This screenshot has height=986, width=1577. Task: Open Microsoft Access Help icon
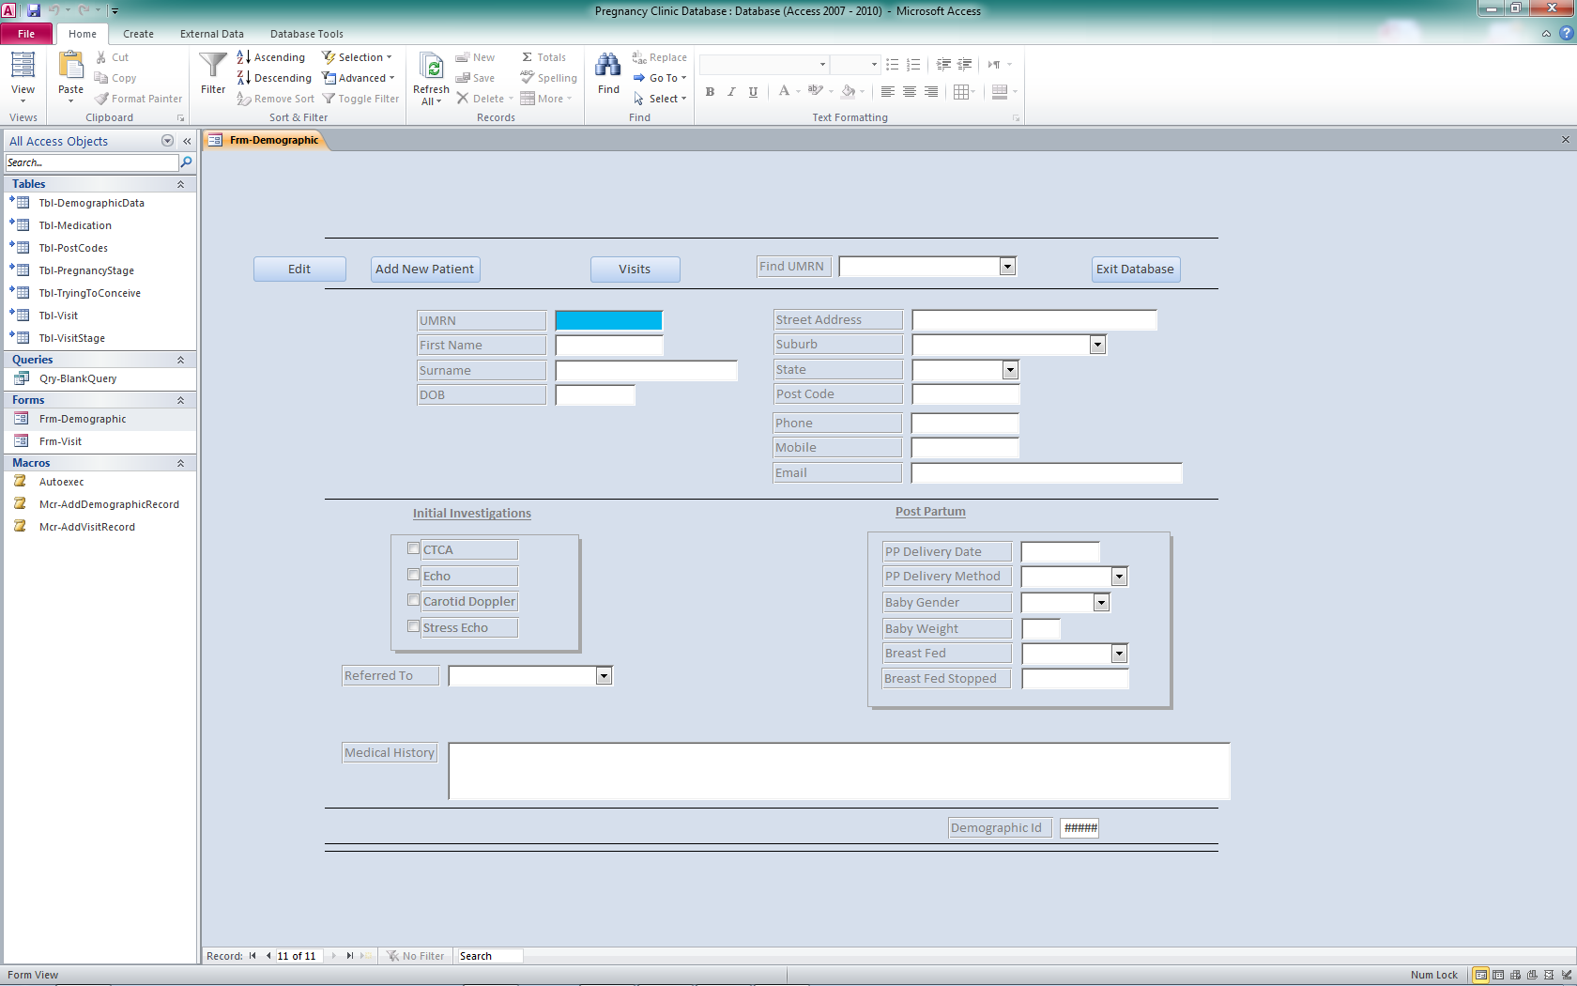[1566, 33]
